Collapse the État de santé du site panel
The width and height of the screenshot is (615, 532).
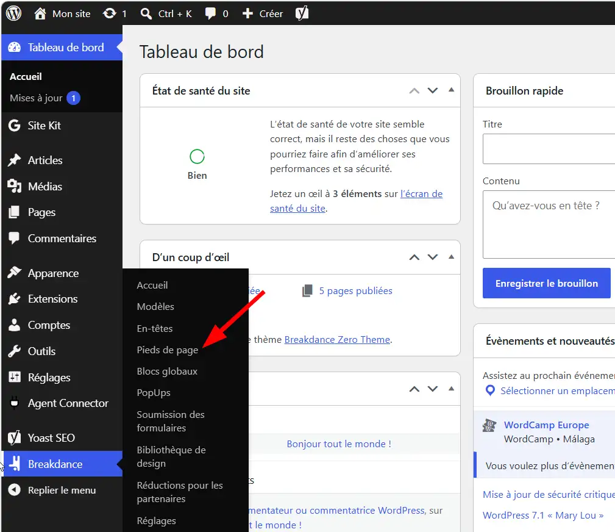click(x=452, y=90)
